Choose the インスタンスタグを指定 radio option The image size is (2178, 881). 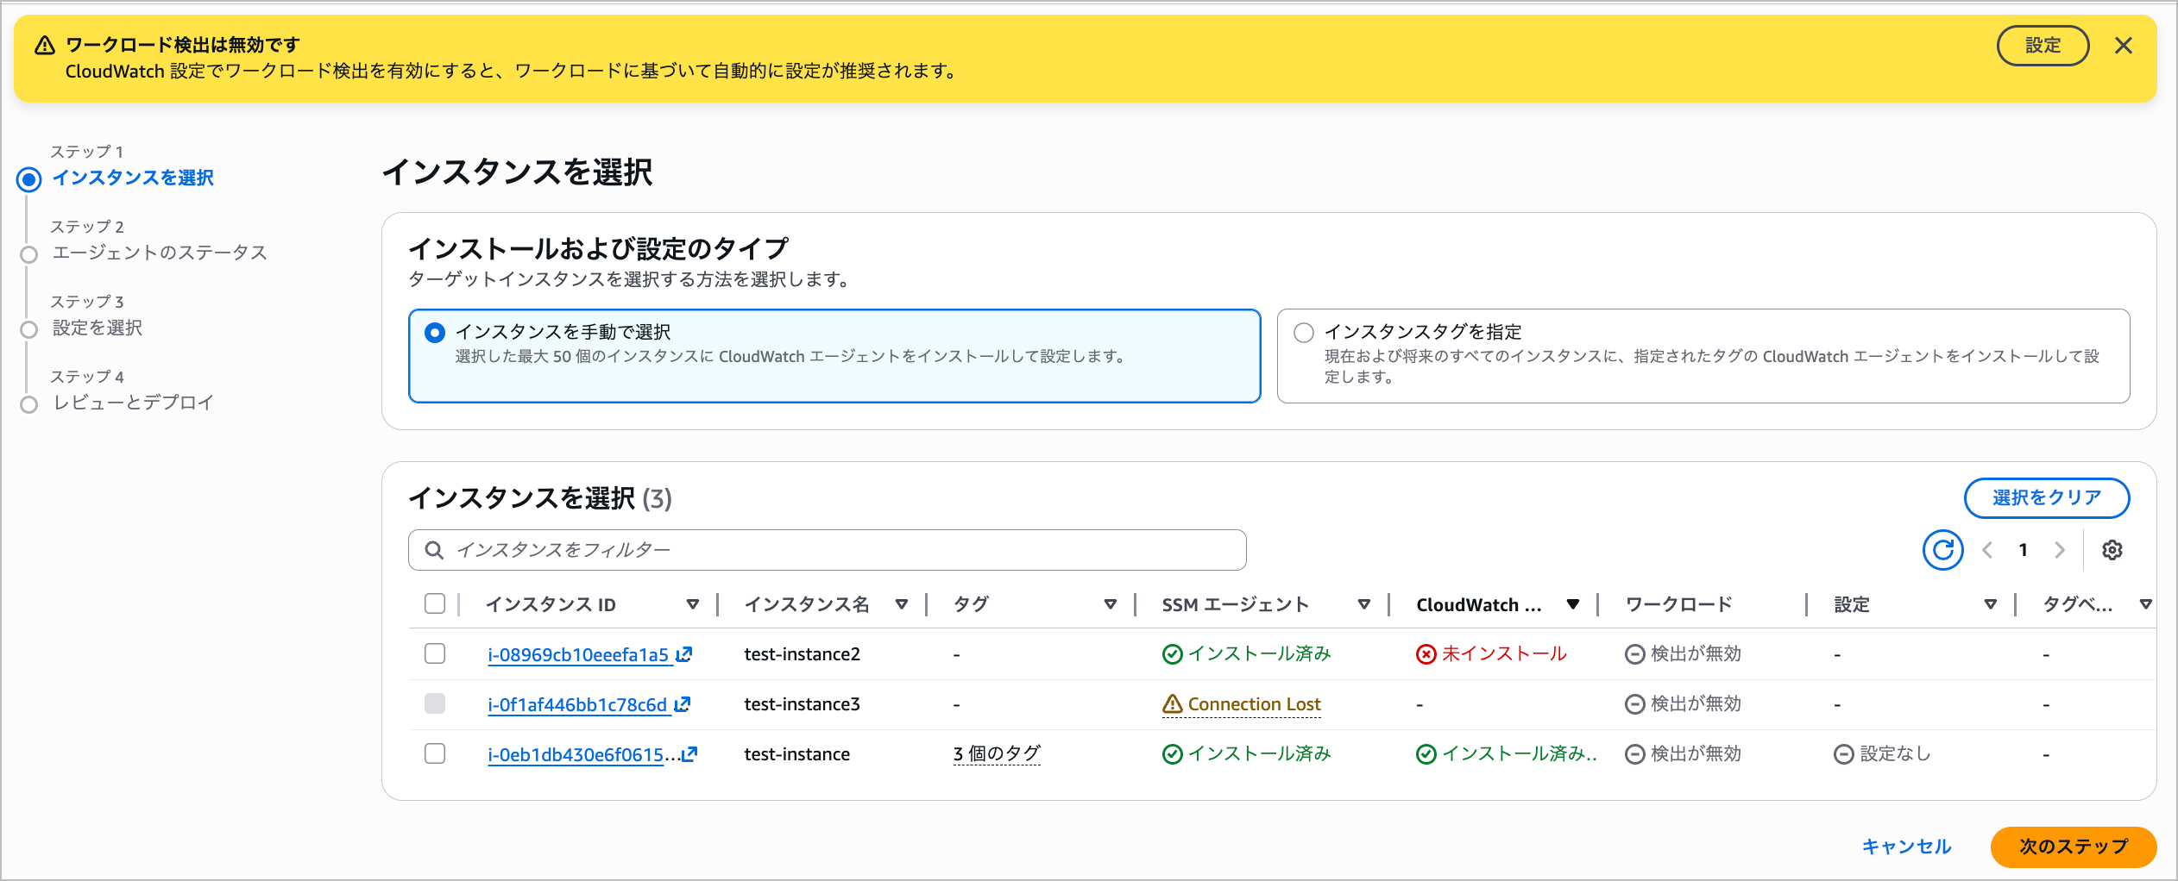(1303, 333)
